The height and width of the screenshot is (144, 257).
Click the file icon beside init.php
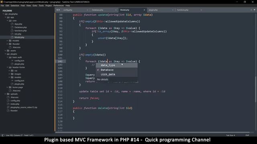[x=12, y=34]
